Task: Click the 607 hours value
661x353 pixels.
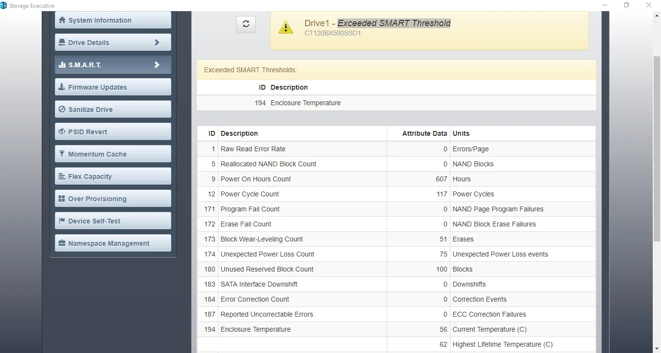Action: pyautogui.click(x=441, y=179)
